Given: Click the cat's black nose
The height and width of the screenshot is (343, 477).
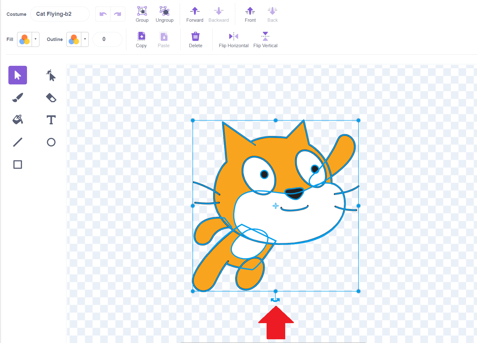Looking at the screenshot, I should 295,193.
